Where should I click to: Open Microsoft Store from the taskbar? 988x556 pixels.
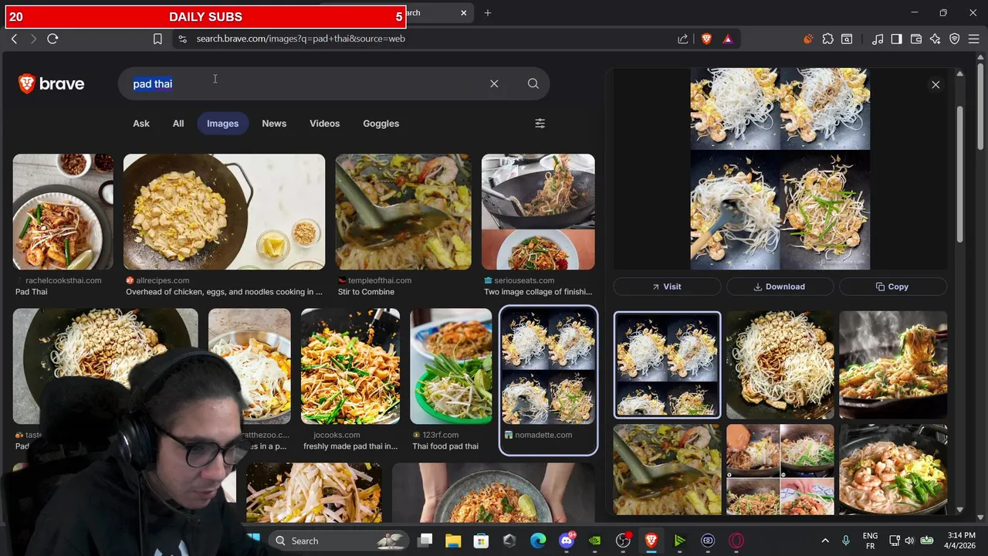[481, 541]
